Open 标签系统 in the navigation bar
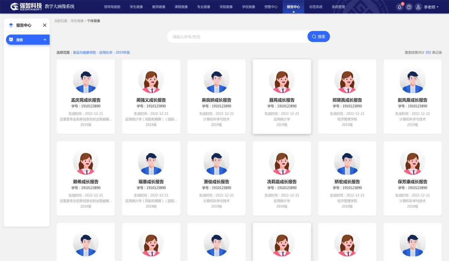The image size is (449, 261). tap(315, 7)
